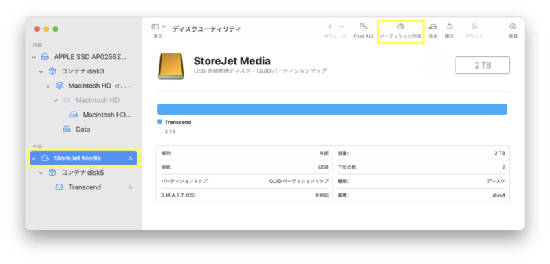
Task: Click the マウント mount icon
Action: [x=474, y=31]
